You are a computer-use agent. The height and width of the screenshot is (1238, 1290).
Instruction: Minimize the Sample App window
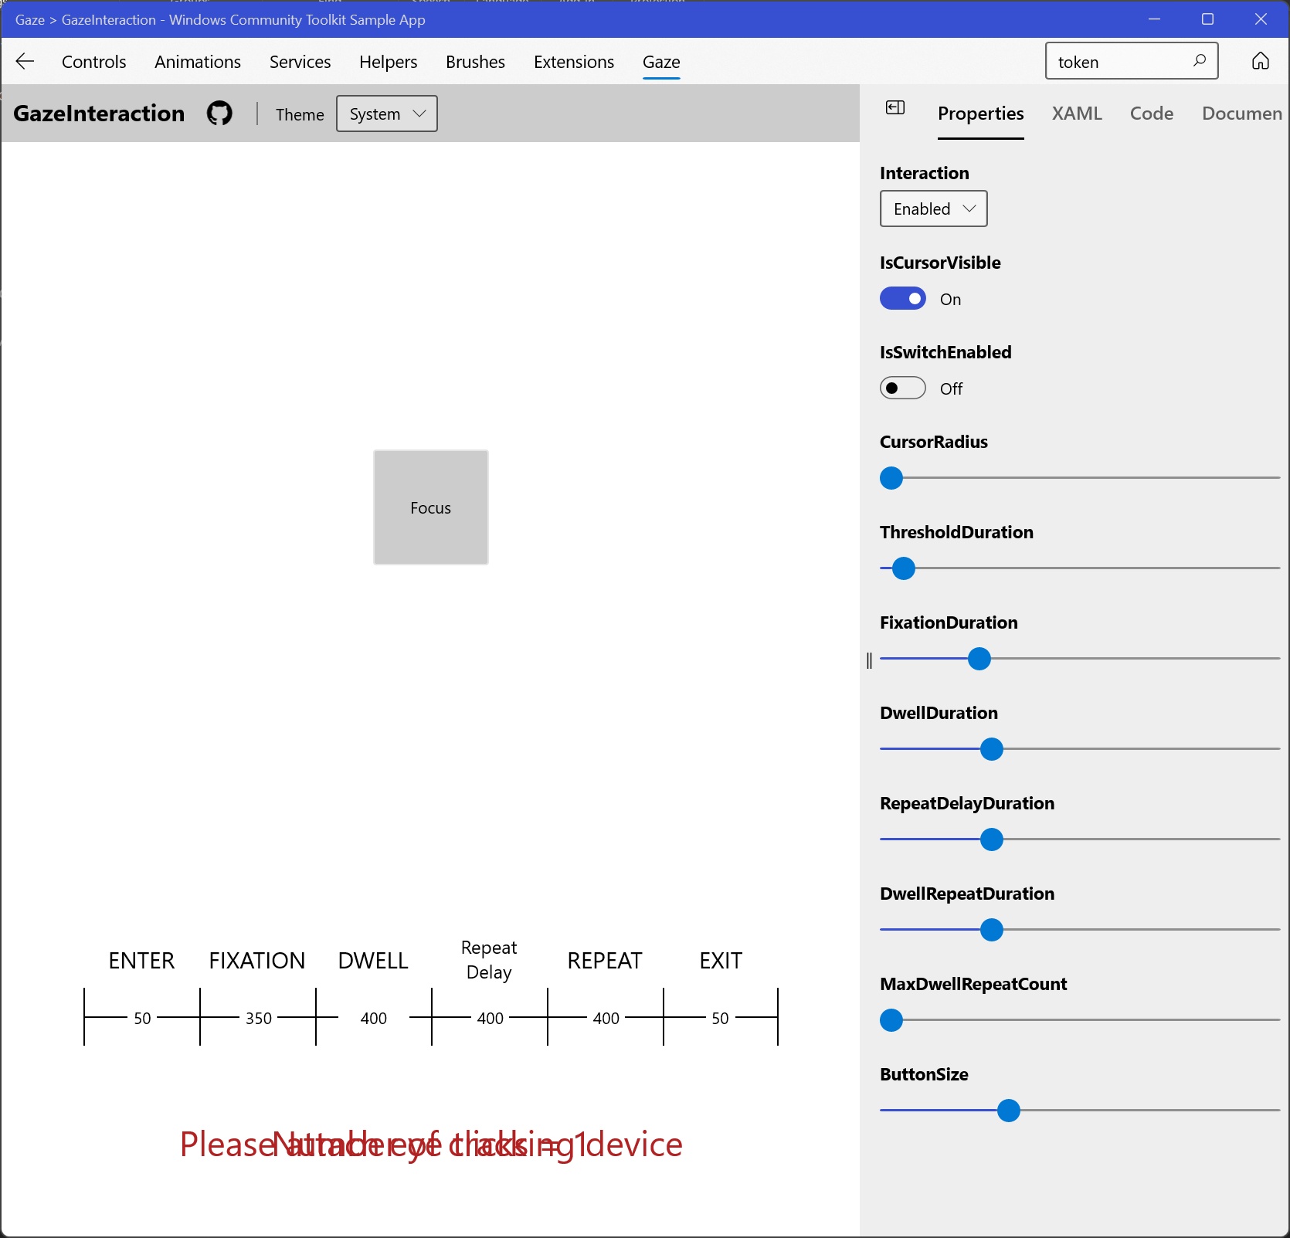click(x=1155, y=19)
